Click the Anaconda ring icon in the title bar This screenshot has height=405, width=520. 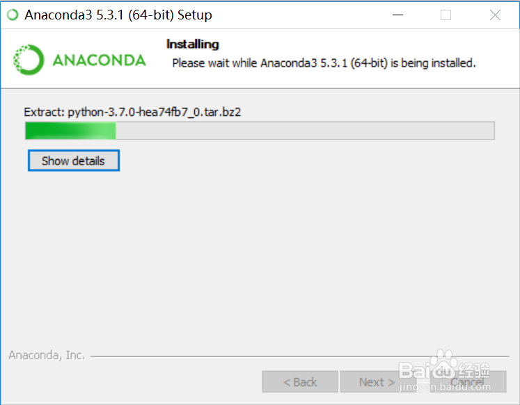click(x=13, y=15)
